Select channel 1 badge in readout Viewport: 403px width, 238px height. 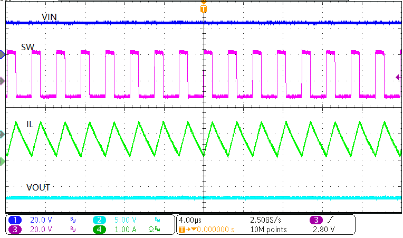[x=15, y=220]
